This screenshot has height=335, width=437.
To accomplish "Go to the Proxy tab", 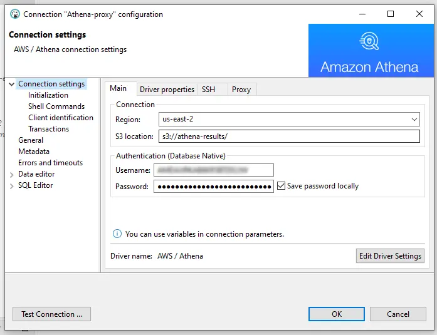I will pos(241,90).
